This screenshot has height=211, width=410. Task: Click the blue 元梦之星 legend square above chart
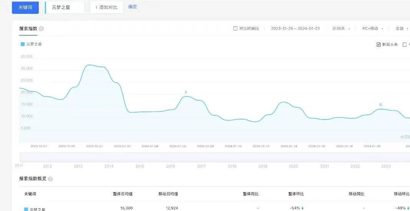pos(22,44)
